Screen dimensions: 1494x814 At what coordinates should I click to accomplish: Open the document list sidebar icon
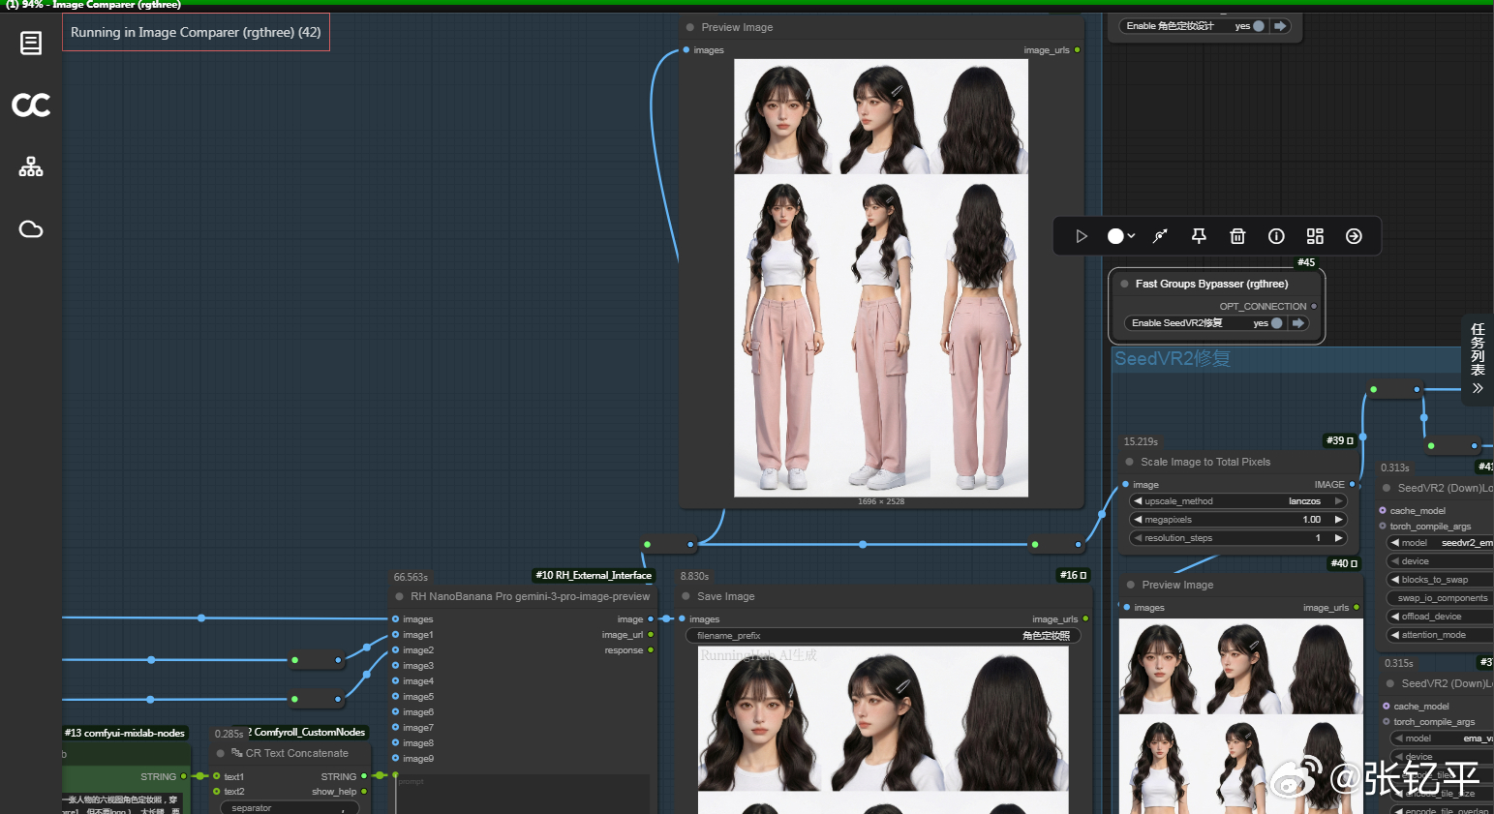click(x=31, y=43)
